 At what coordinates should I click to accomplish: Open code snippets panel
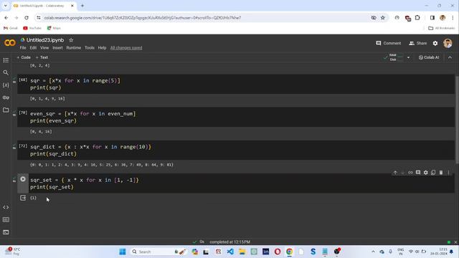pos(6,207)
